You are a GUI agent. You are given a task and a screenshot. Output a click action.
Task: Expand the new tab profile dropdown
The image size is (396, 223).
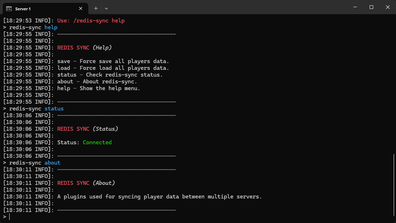coord(106,9)
